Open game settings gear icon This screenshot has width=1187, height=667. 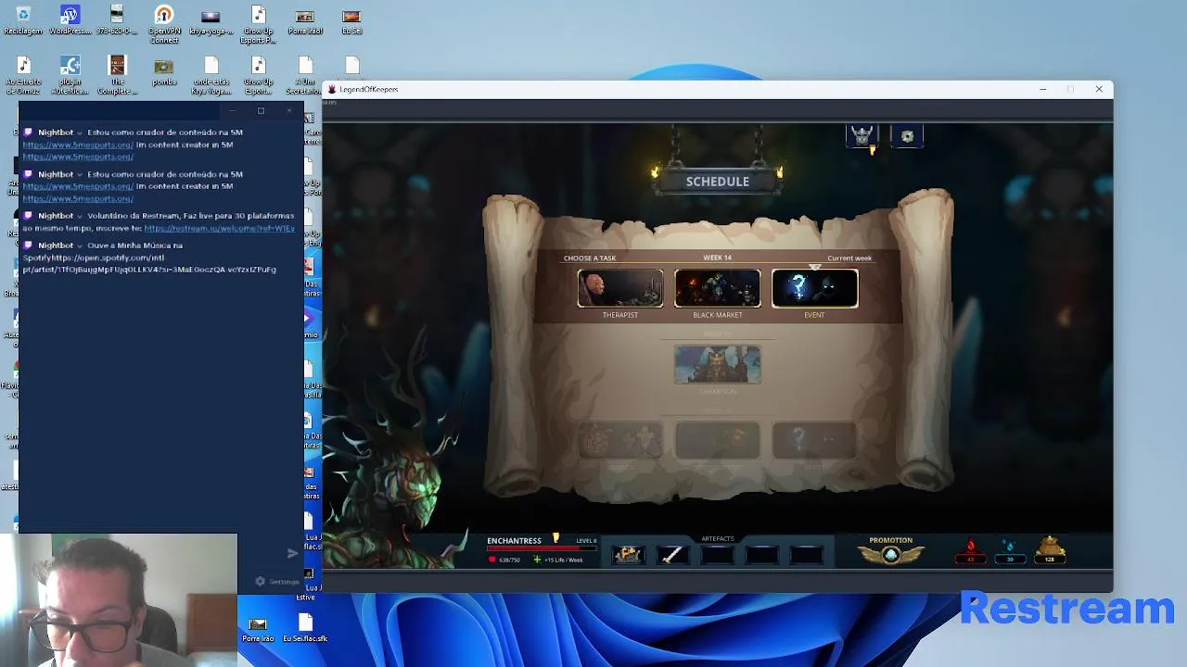(x=907, y=136)
